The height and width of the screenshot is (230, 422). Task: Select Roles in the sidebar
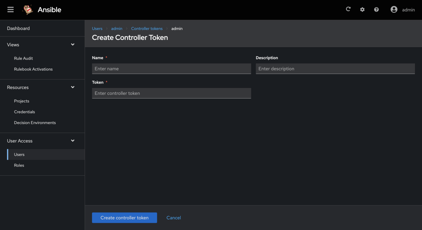(19, 165)
